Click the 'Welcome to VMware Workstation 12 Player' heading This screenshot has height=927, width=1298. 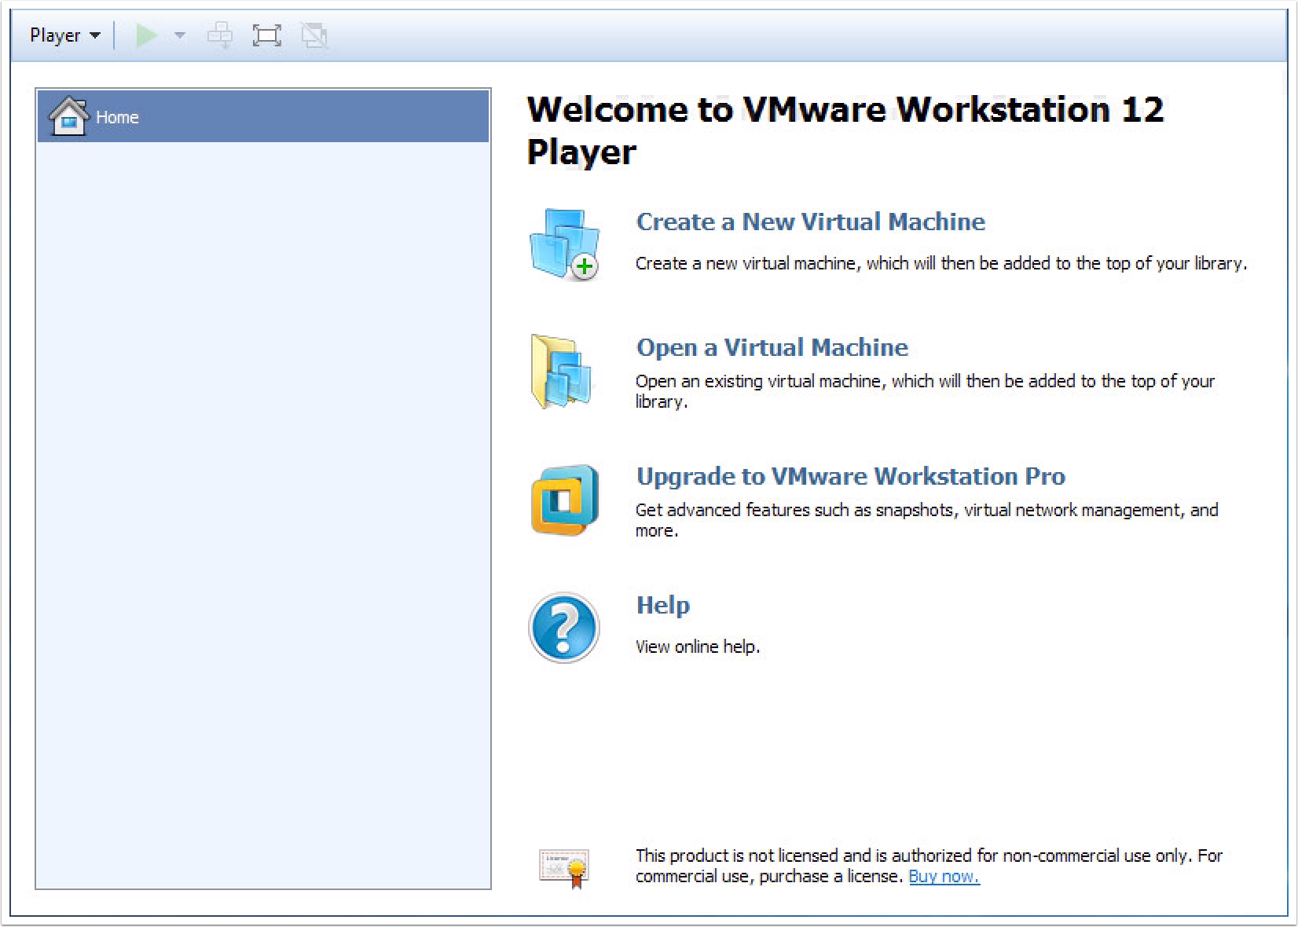coord(845,130)
